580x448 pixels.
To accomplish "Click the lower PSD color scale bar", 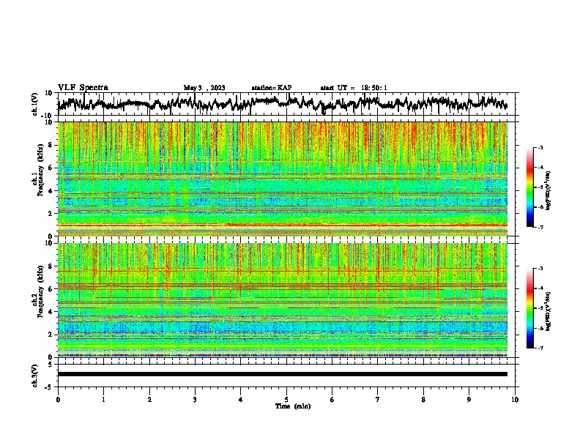I will pos(529,308).
